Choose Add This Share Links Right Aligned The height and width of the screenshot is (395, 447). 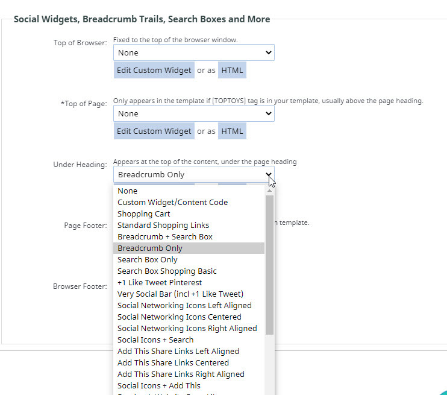(x=181, y=374)
